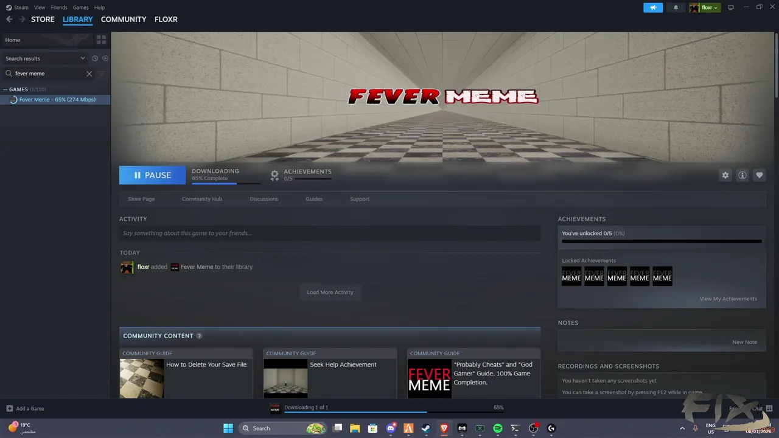Open advanced filter options icon
Screen dimensions: 779x438
pyautogui.click(x=101, y=74)
